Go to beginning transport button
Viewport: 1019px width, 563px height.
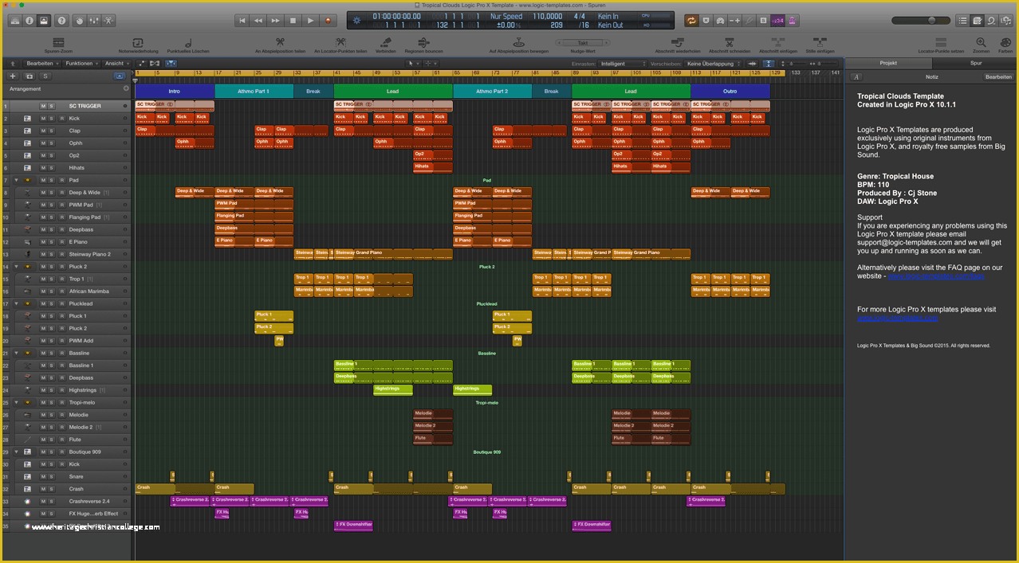coord(242,20)
